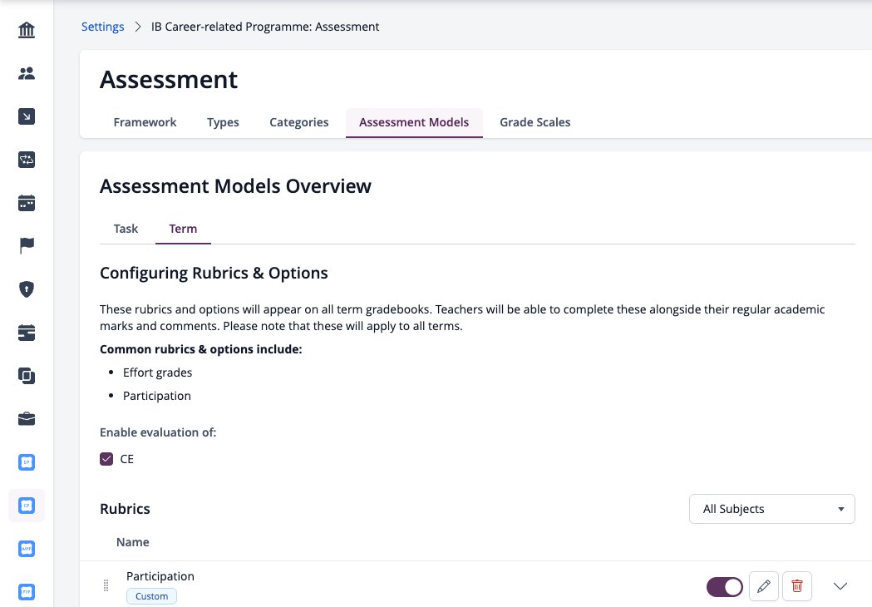
Task: Click the 'Enable evaluation of:' label
Action: coord(158,432)
